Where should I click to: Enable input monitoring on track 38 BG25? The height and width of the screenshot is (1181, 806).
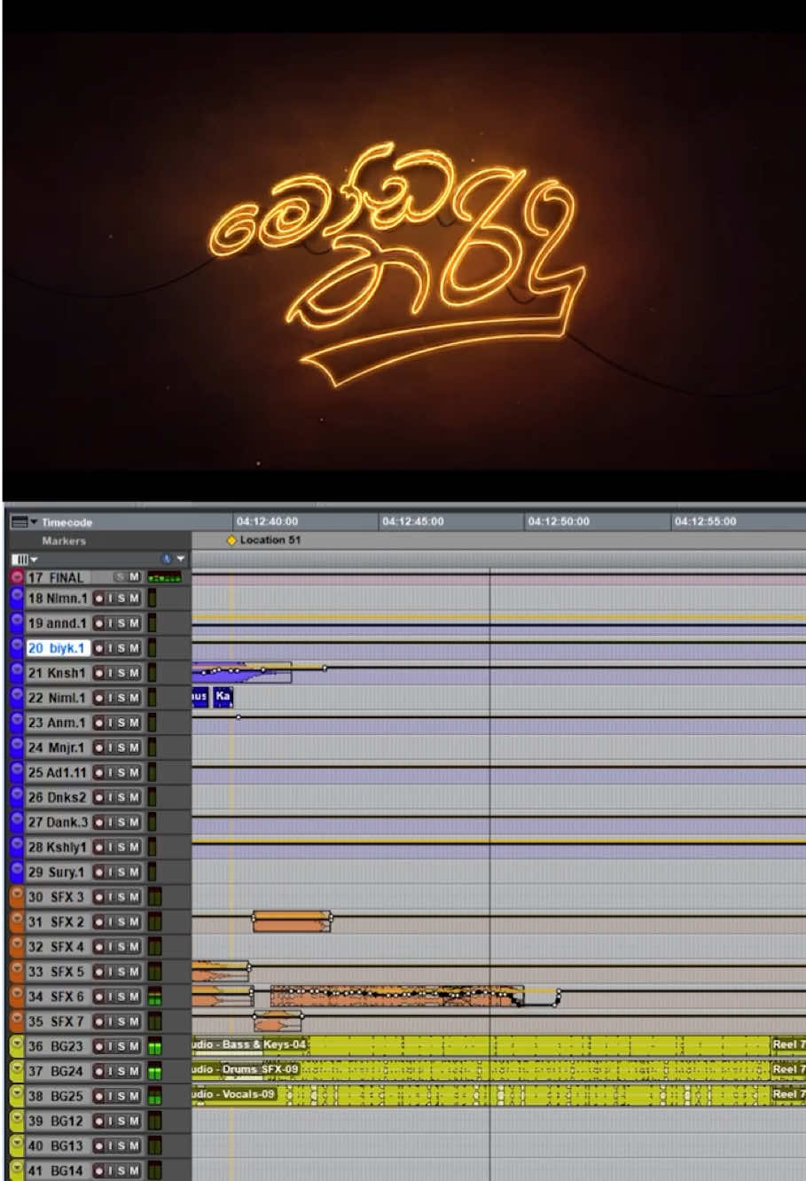pos(111,1096)
